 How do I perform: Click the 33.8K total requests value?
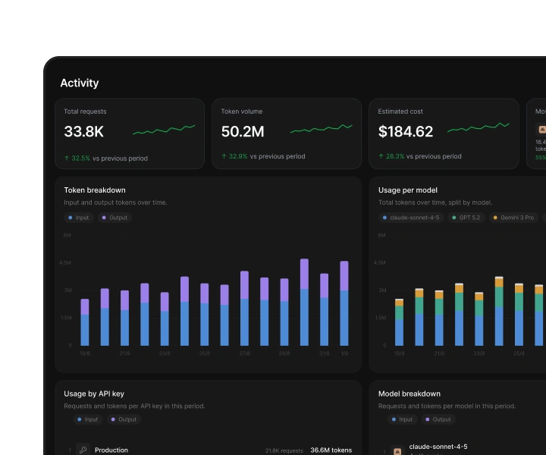point(84,132)
